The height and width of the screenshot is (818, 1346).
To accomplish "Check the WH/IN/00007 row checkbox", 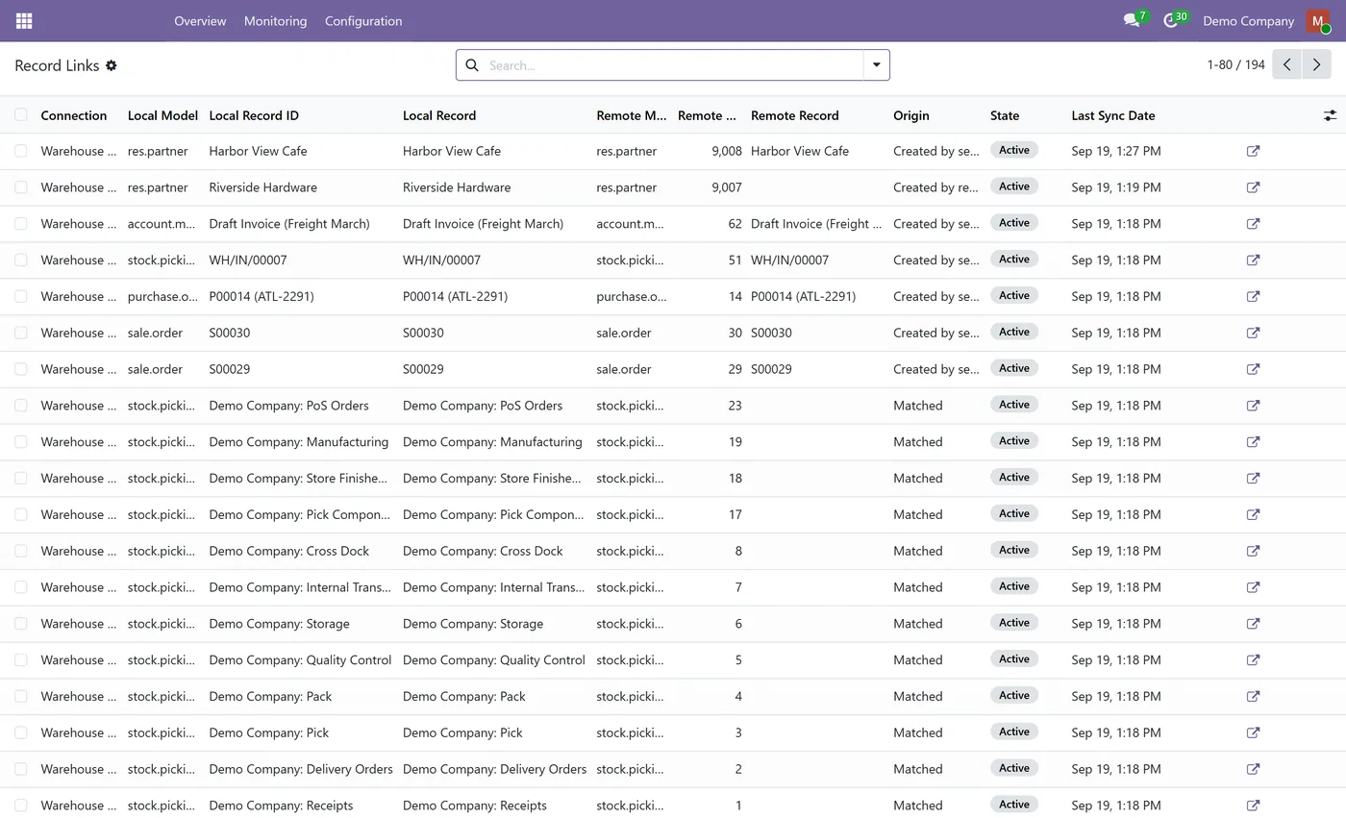I will (21, 260).
